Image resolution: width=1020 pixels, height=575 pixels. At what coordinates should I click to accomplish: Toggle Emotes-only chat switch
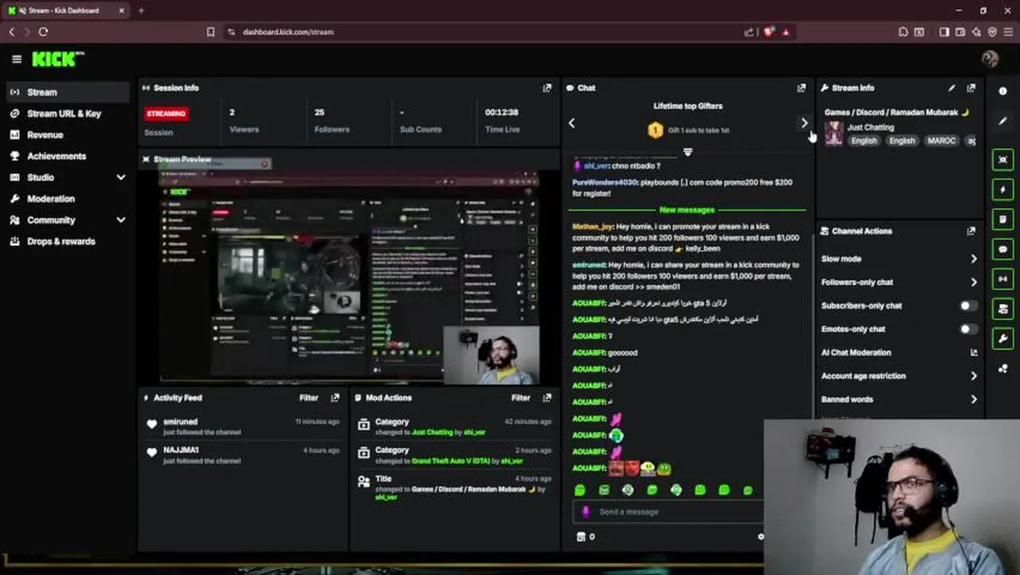[x=968, y=329]
